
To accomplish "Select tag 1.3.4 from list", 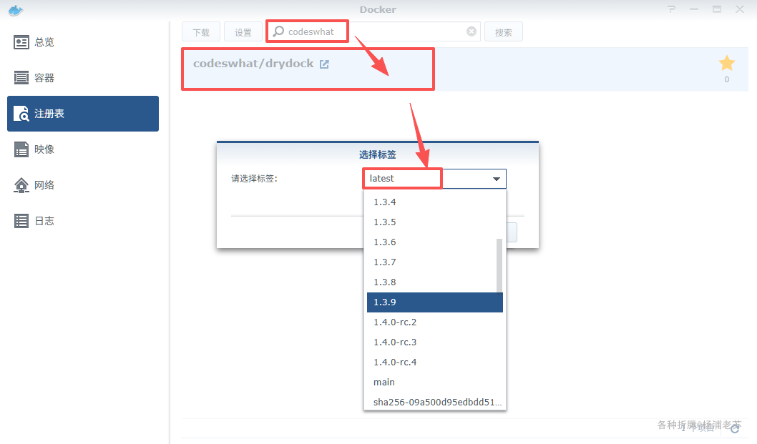I will coord(434,202).
